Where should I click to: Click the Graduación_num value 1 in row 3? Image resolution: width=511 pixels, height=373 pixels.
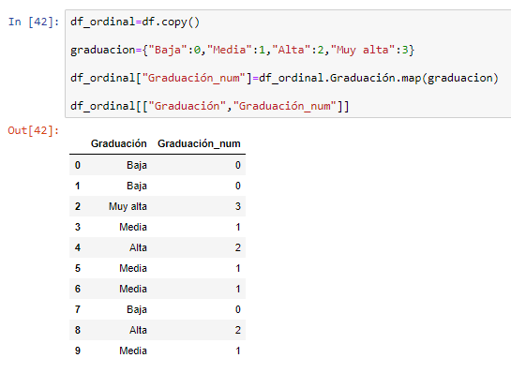[x=238, y=227]
